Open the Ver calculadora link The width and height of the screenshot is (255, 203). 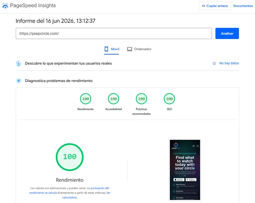pos(86,195)
